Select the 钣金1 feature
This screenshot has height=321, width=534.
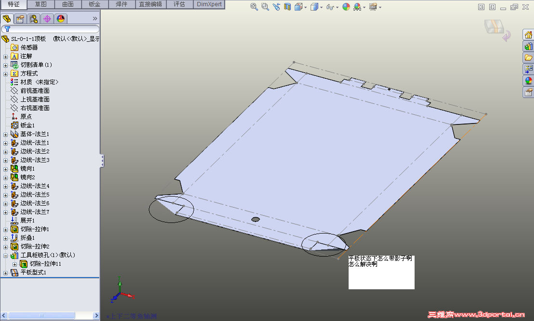pyautogui.click(x=27, y=125)
